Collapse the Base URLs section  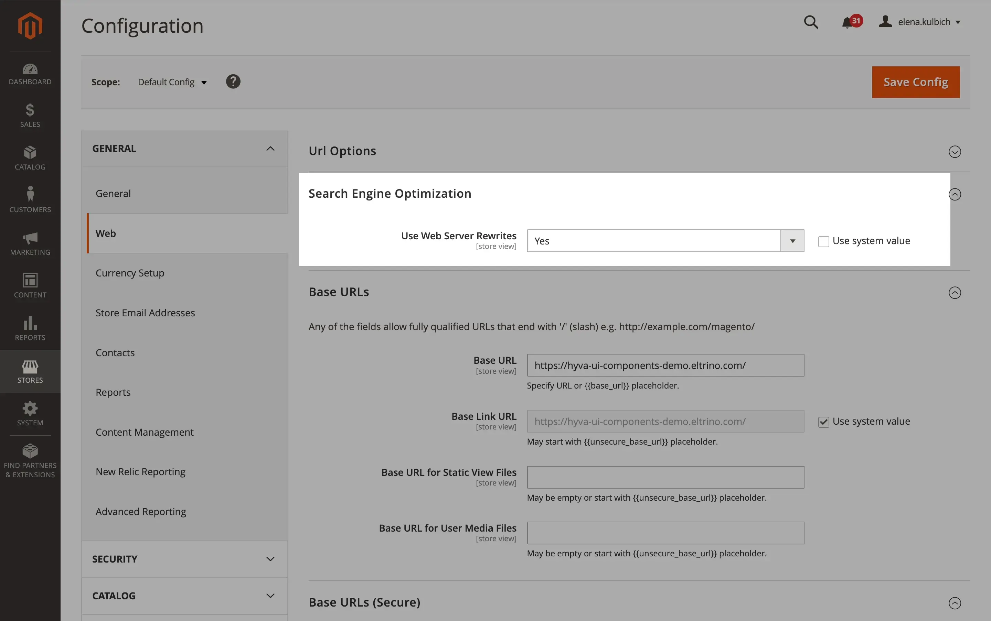pos(955,293)
